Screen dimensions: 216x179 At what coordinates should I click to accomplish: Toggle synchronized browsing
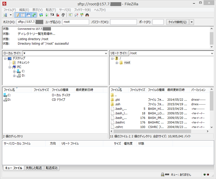pyautogui.click(x=82, y=15)
